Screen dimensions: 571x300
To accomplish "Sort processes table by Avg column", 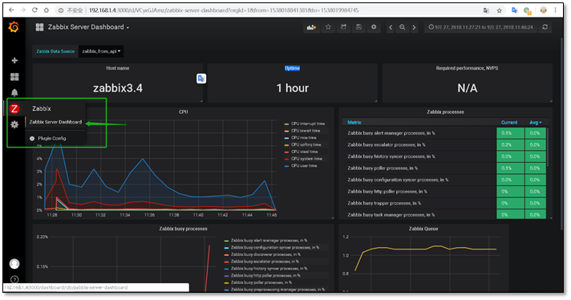I will pos(536,123).
